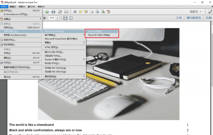Expand the 创建(R) submenu

tap(21, 19)
